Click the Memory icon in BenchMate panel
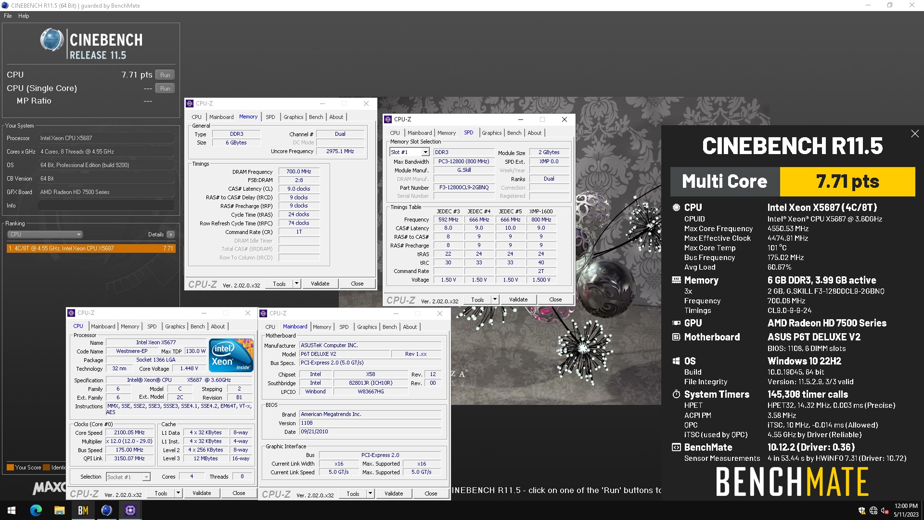Screen dimensions: 924x520 [x=676, y=280]
